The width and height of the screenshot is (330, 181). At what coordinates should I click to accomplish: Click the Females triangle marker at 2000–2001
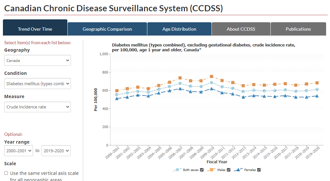(x=117, y=99)
